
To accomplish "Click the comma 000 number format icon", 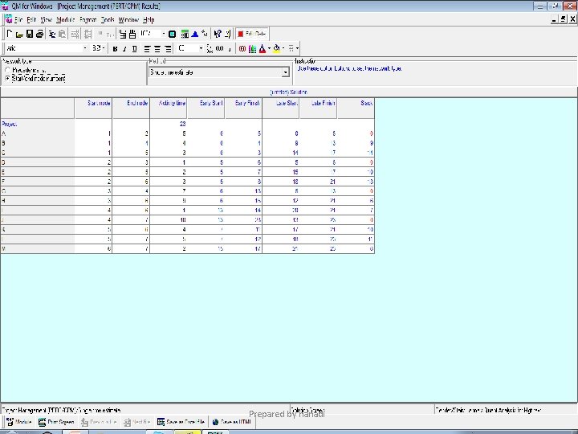I will pyautogui.click(x=220, y=48).
